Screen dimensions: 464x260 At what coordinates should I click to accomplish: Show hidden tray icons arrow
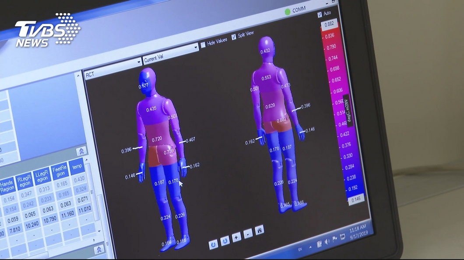[310, 247]
